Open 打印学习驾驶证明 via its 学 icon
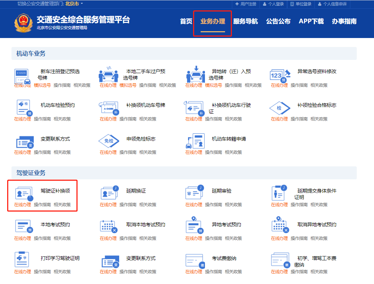The image size is (374, 284). click(x=23, y=260)
